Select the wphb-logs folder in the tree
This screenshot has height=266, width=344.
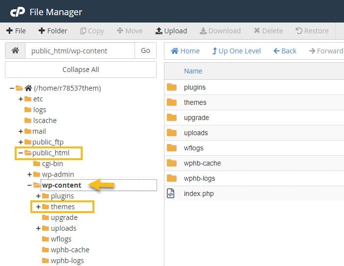click(68, 261)
